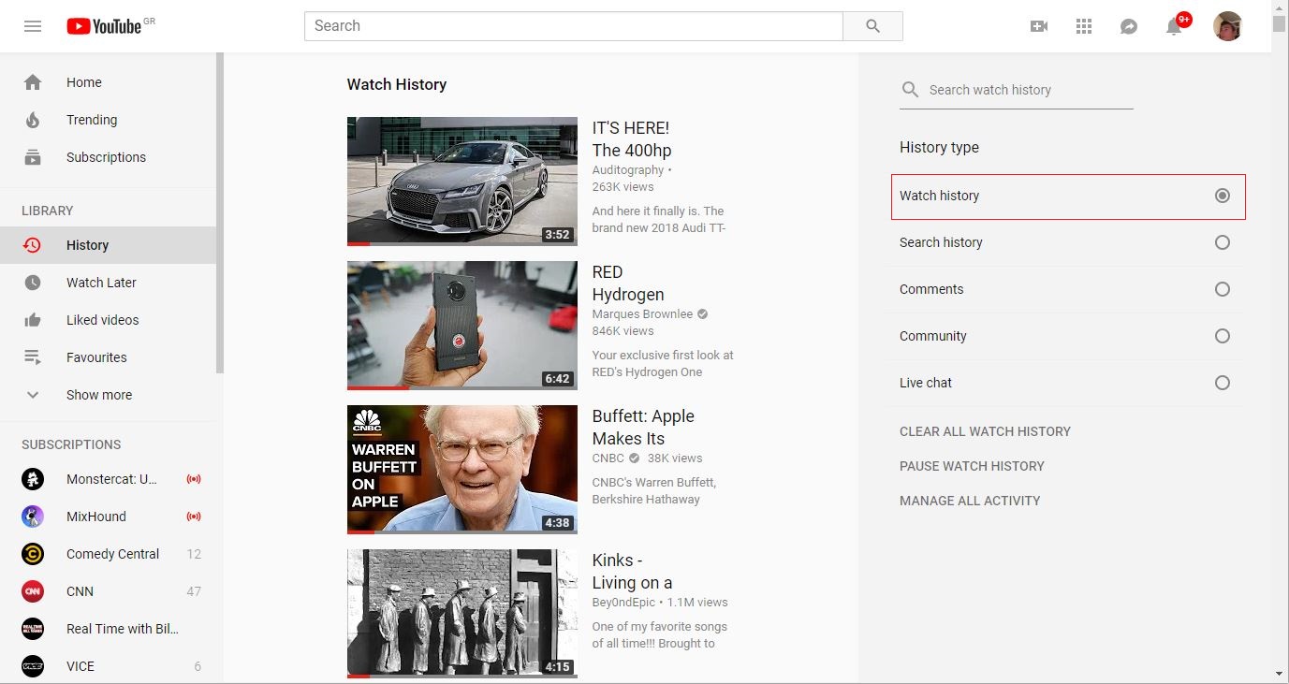This screenshot has height=684, width=1289.
Task: Click the Trending flame icon
Action: [x=33, y=120]
